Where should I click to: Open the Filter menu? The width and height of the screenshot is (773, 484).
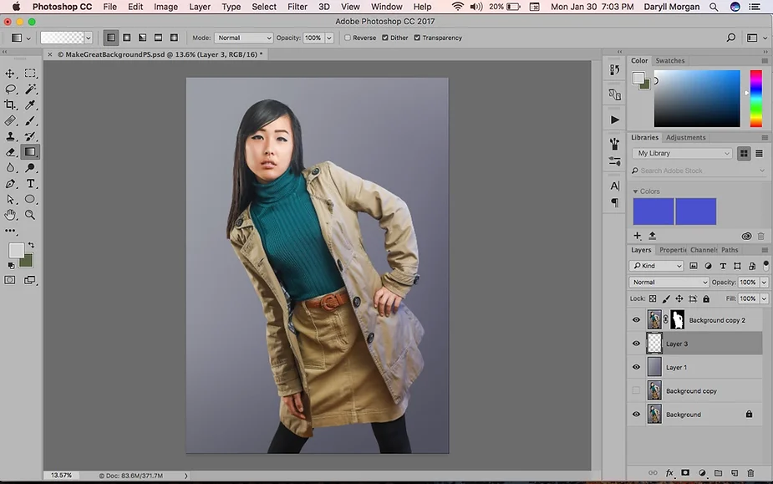tap(298, 7)
